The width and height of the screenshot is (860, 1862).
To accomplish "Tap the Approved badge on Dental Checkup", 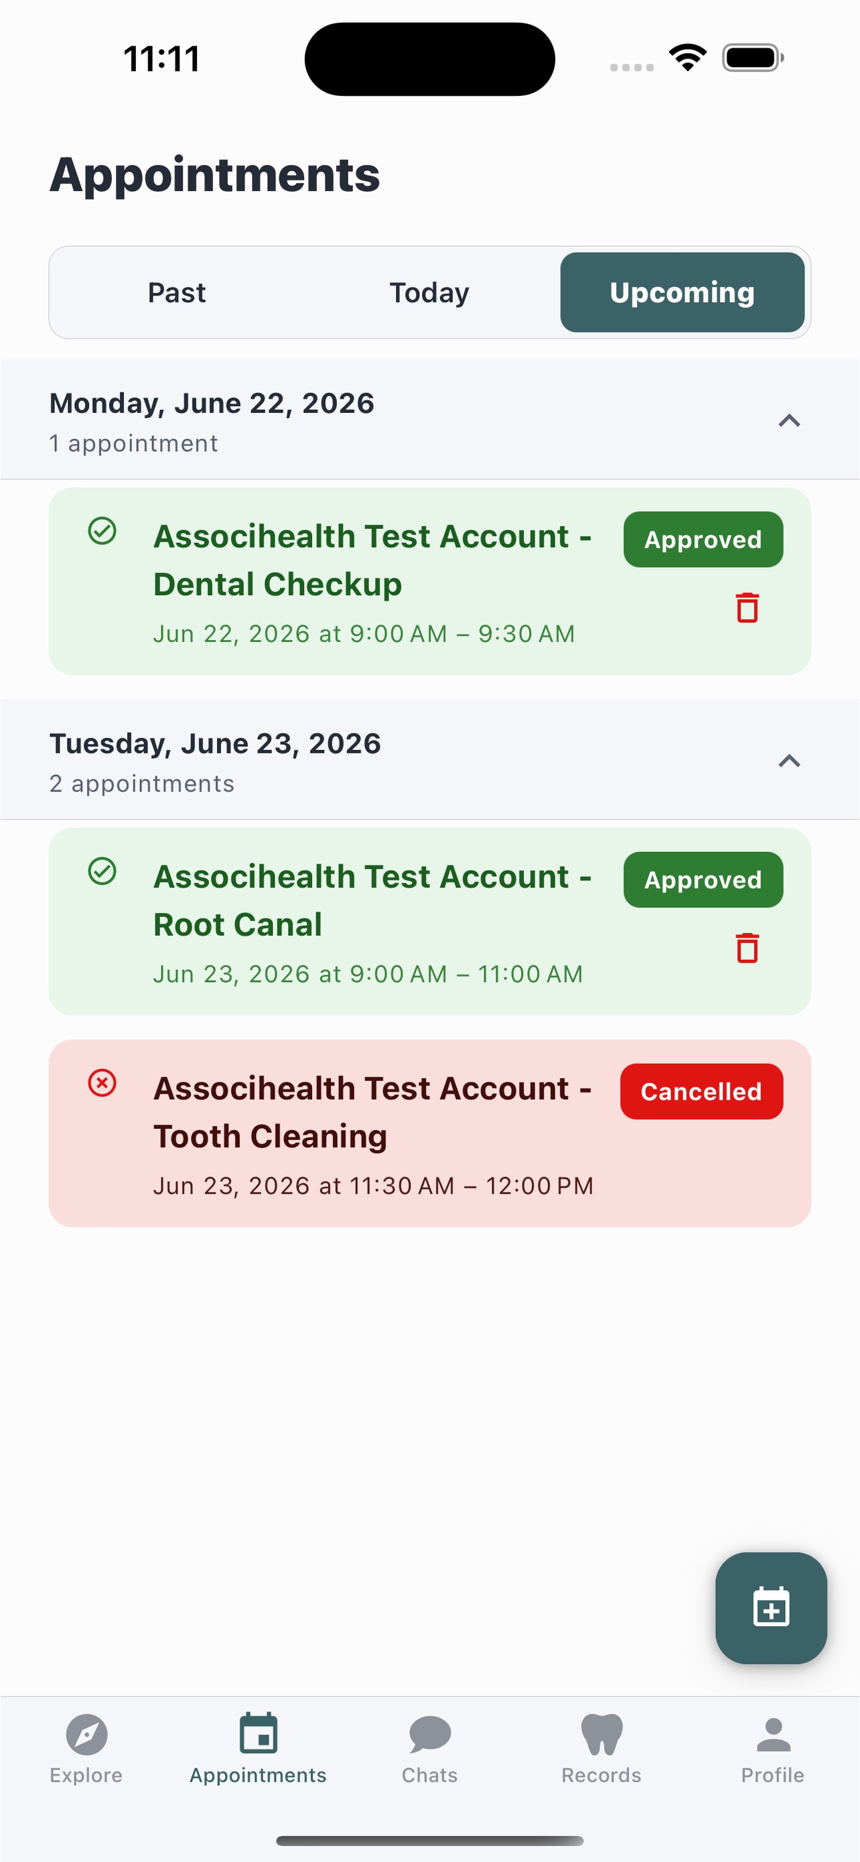I will (x=703, y=539).
